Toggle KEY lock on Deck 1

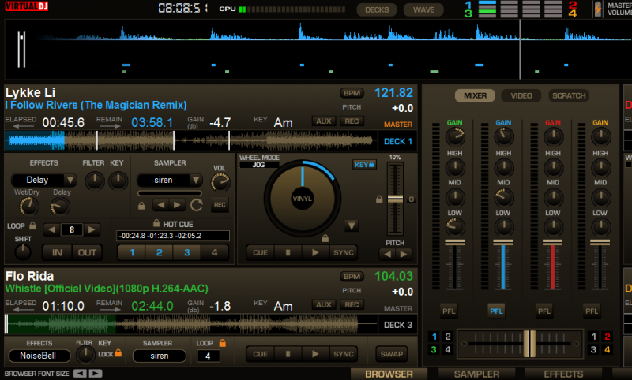[x=364, y=165]
